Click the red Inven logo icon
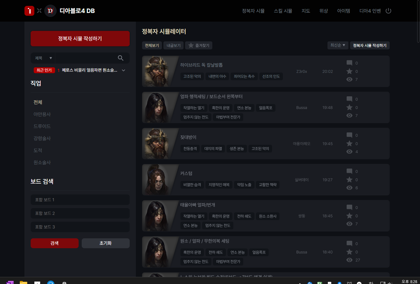The width and height of the screenshot is (420, 284). 29,11
